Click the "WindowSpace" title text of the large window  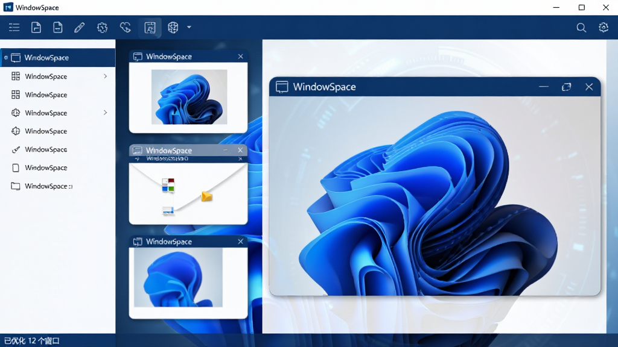pos(324,87)
